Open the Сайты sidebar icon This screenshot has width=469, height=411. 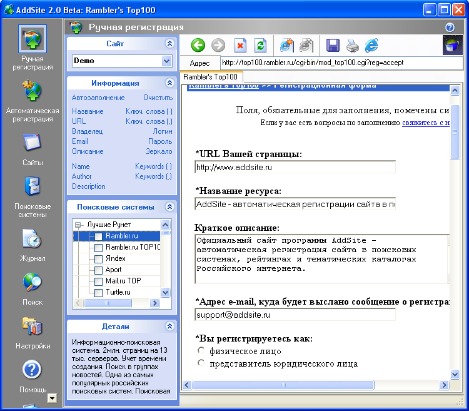point(33,143)
